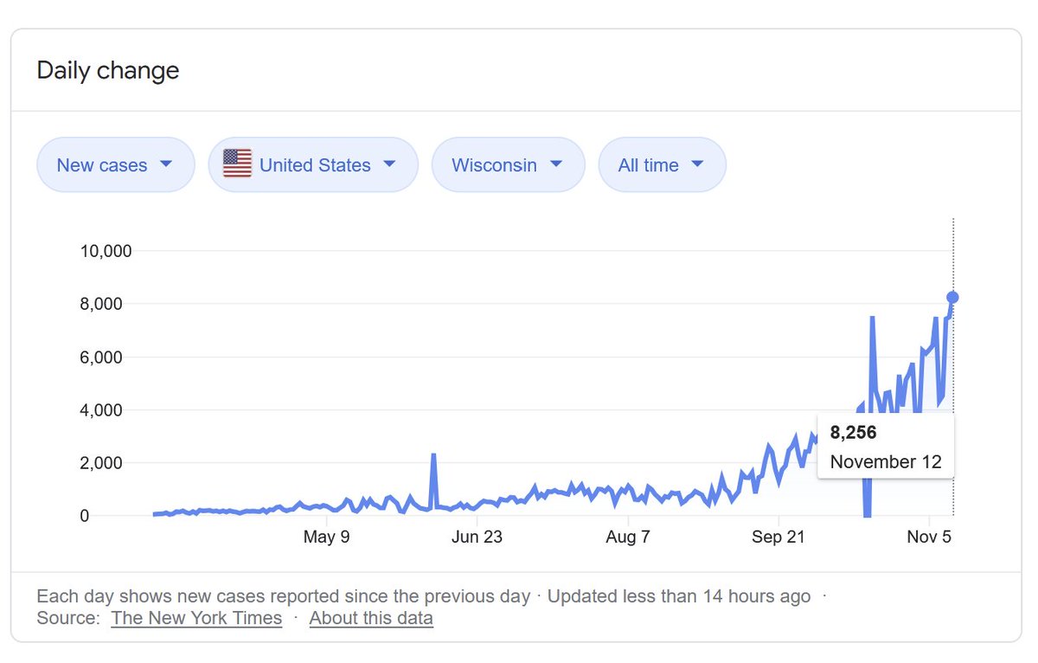This screenshot has width=1038, height=663.
Task: Open the Wisconsin state dropdown
Action: 508,164
